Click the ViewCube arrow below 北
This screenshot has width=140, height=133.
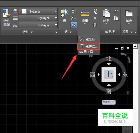tap(109, 64)
